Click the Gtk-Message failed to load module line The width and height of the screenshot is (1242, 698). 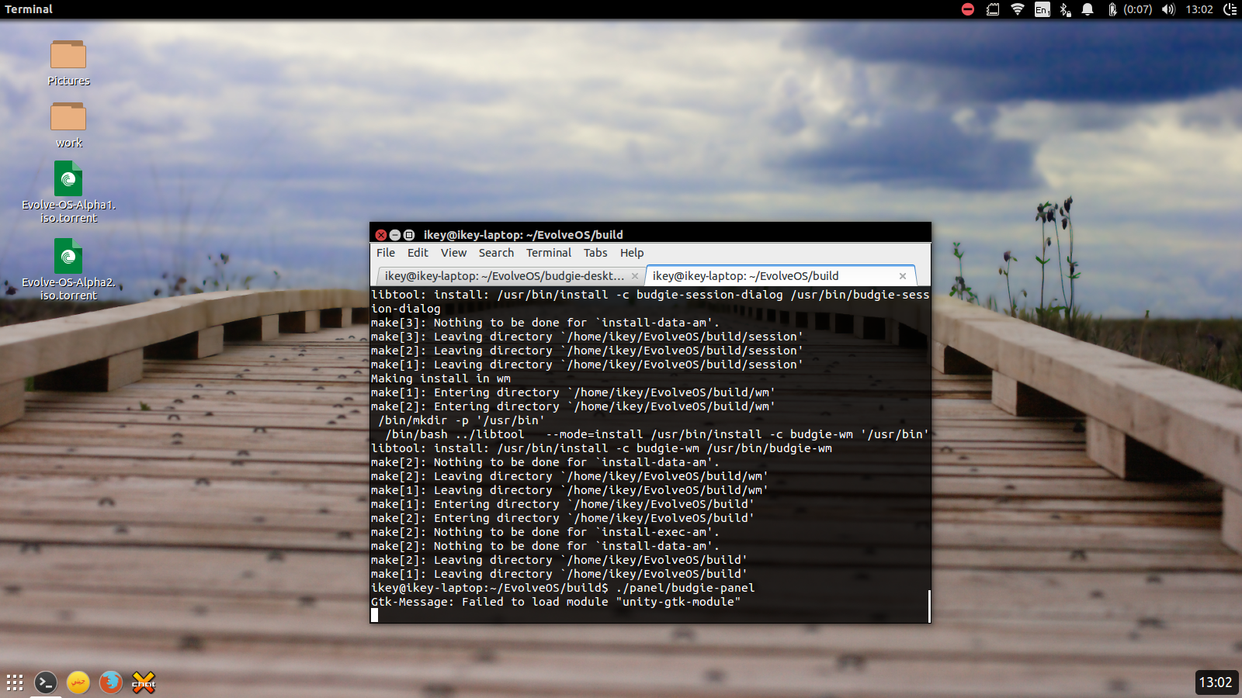[x=556, y=602]
